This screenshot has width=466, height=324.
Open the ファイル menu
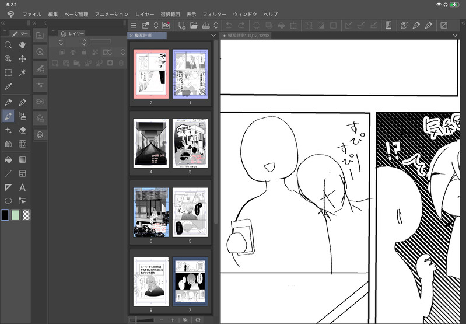click(x=32, y=13)
